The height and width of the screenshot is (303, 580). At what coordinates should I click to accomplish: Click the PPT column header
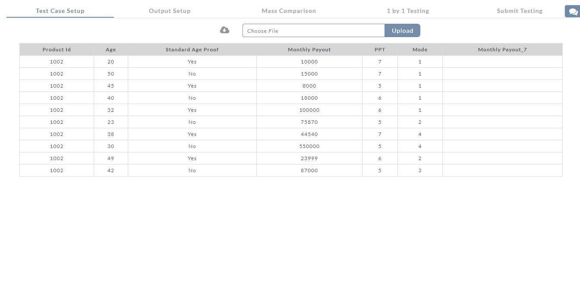tap(380, 50)
